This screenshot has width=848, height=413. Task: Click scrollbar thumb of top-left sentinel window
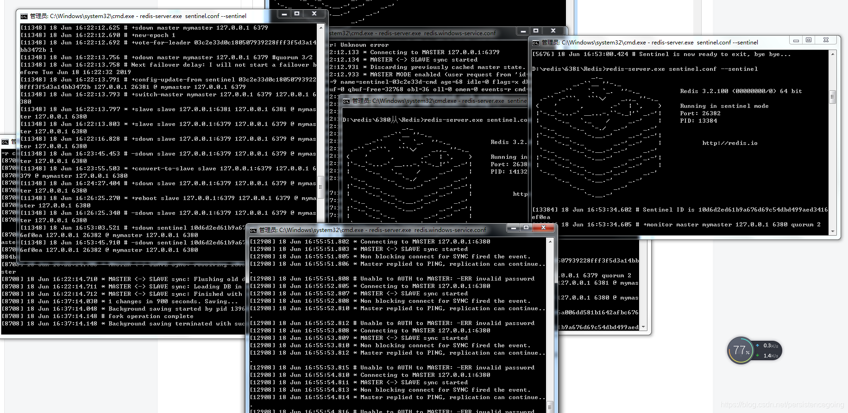pos(320,187)
